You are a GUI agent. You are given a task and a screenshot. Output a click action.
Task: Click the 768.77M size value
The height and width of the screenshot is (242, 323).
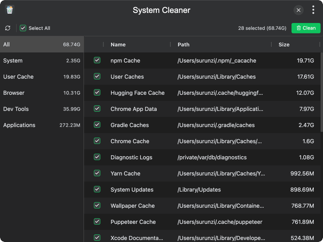302,206
